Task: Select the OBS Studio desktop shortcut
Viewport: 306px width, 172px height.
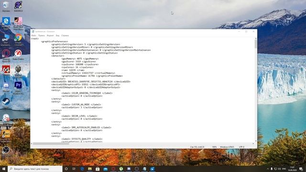Action: coord(6,150)
